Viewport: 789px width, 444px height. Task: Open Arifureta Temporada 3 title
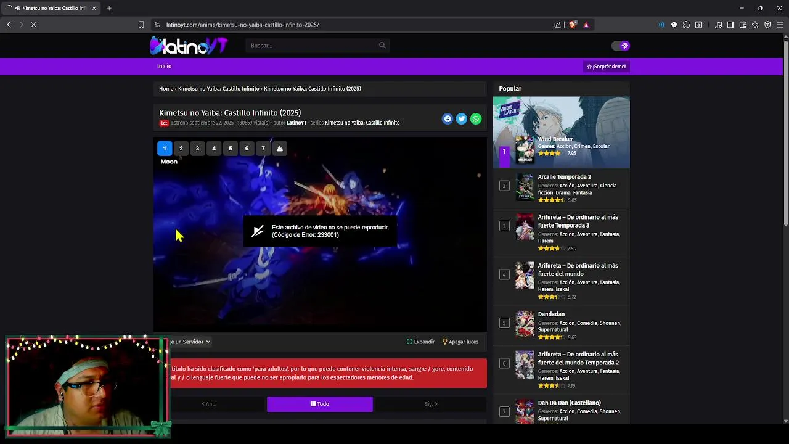[578, 221]
